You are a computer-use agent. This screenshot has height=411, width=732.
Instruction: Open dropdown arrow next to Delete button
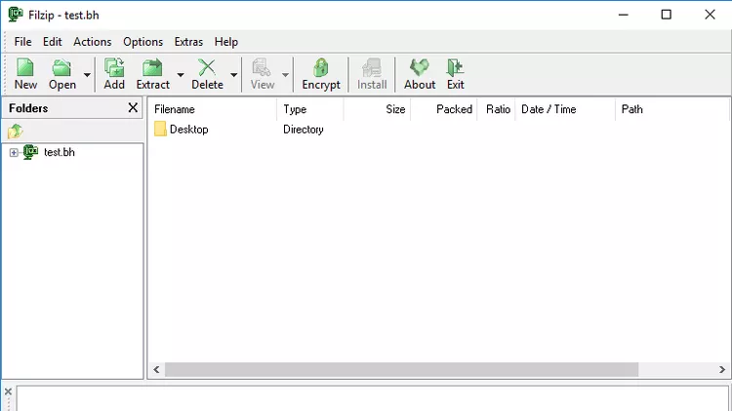(234, 75)
